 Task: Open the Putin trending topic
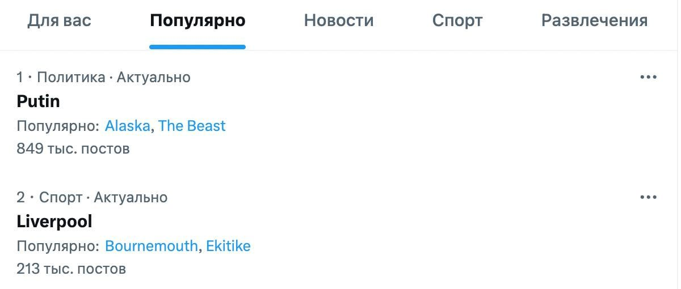(x=39, y=101)
